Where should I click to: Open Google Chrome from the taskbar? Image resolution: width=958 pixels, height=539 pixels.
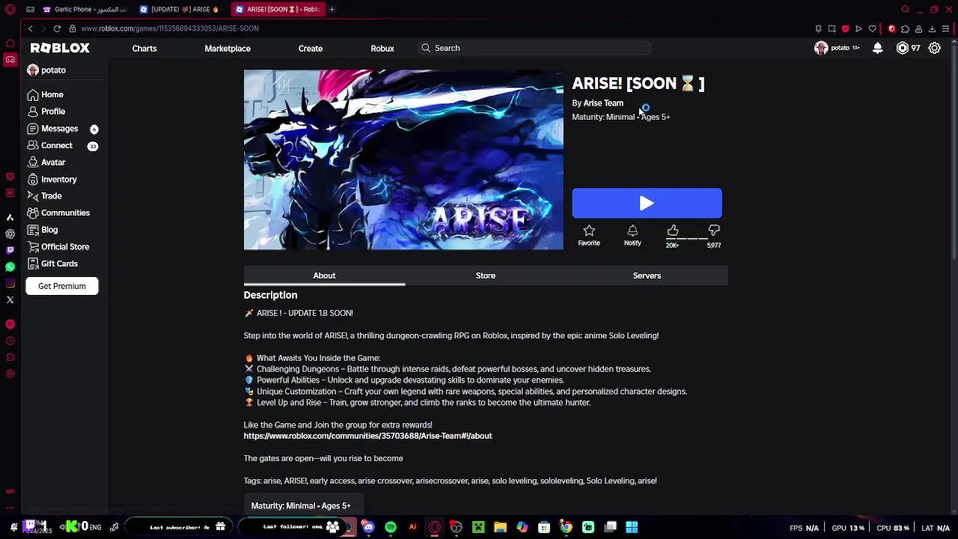click(566, 527)
